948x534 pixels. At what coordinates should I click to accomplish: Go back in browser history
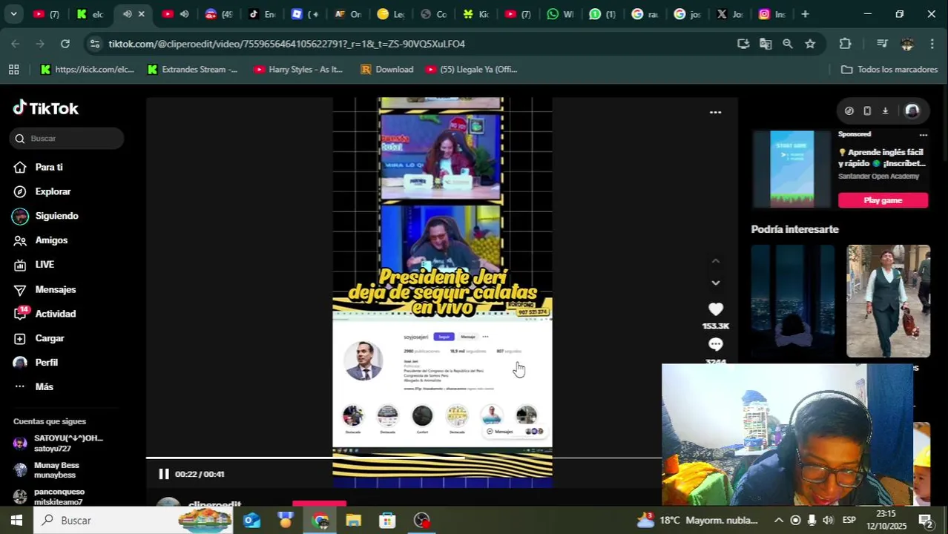16,44
